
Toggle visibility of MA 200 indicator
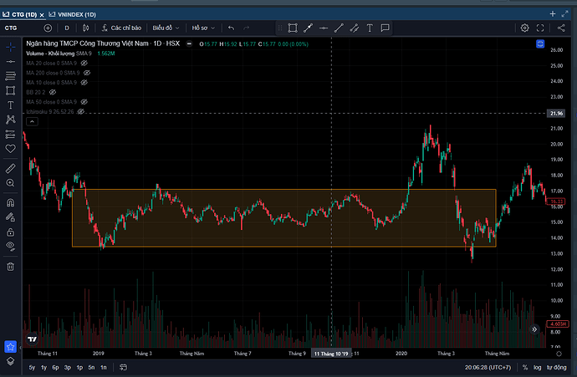click(x=88, y=73)
